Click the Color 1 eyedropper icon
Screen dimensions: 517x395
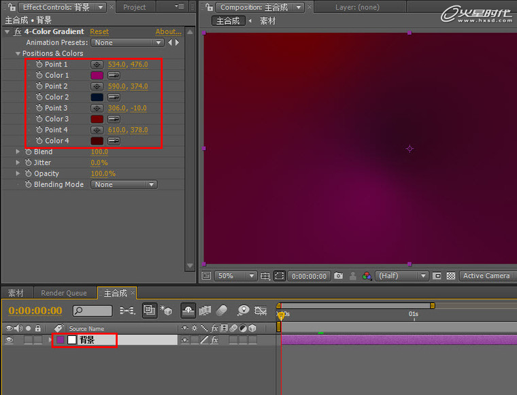coord(114,75)
